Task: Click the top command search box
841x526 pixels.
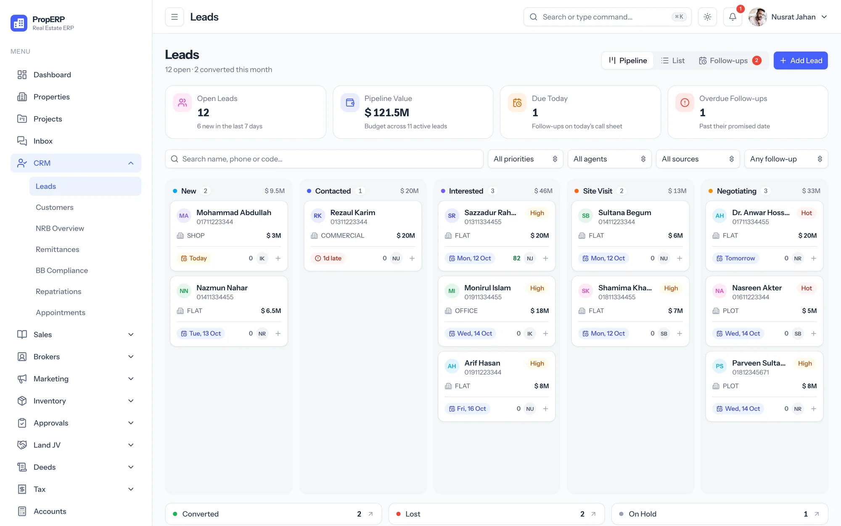Action: 607,17
